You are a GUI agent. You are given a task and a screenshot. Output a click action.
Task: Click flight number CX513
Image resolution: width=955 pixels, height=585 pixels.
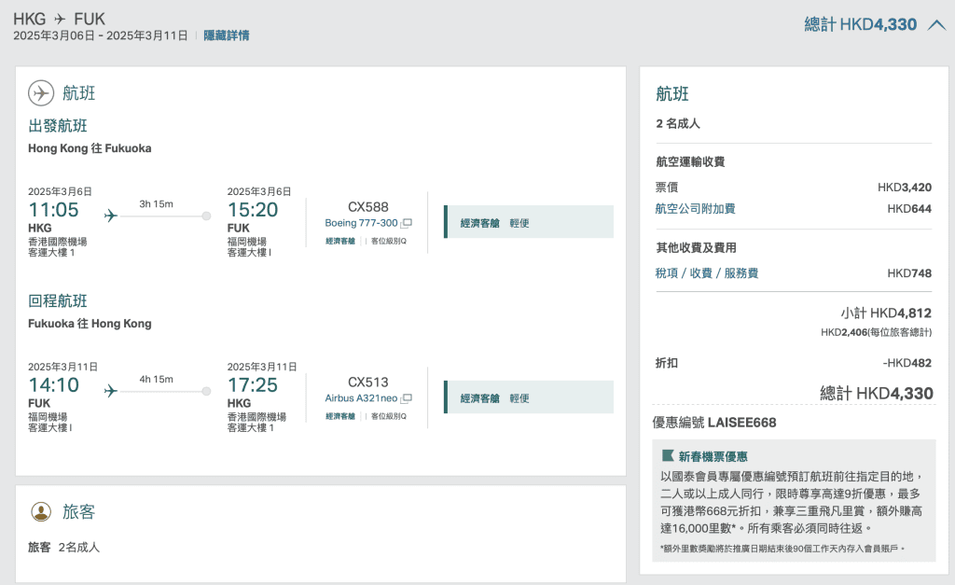[x=367, y=382]
